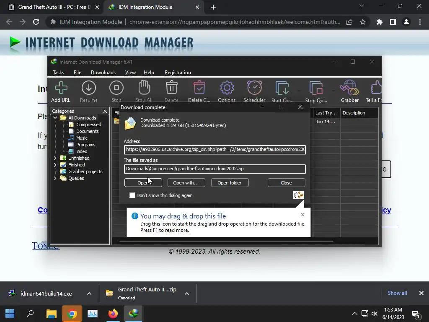Close the Chrome downloads bar
The width and height of the screenshot is (429, 322).
pyautogui.click(x=421, y=293)
